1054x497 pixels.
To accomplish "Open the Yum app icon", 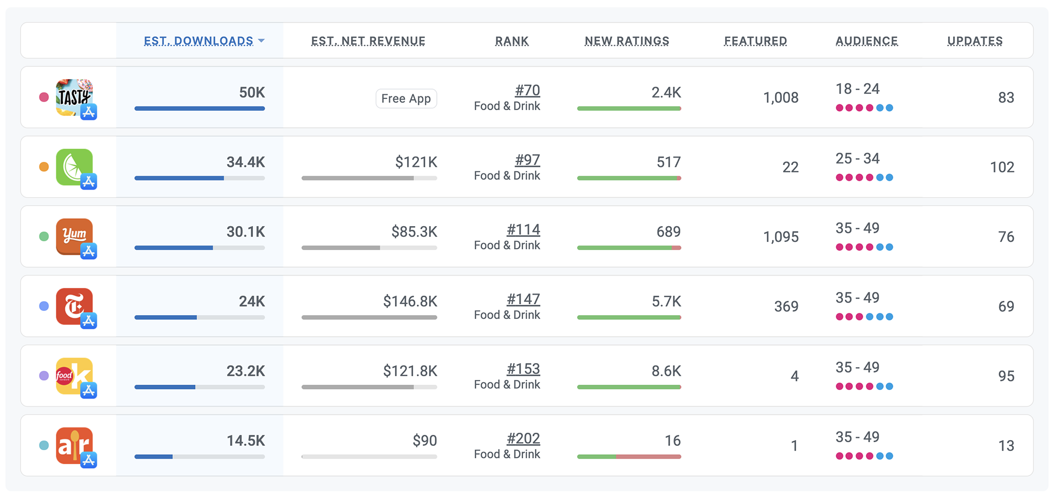I will tap(75, 237).
